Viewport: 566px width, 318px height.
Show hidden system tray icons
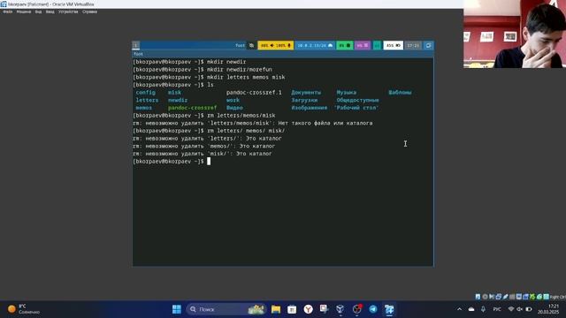(x=459, y=309)
